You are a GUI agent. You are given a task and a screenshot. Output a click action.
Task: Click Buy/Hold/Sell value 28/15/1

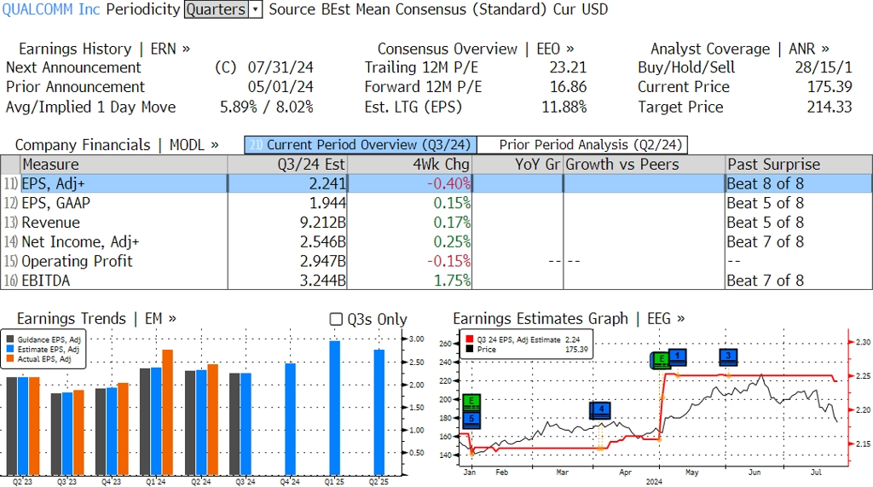point(824,67)
